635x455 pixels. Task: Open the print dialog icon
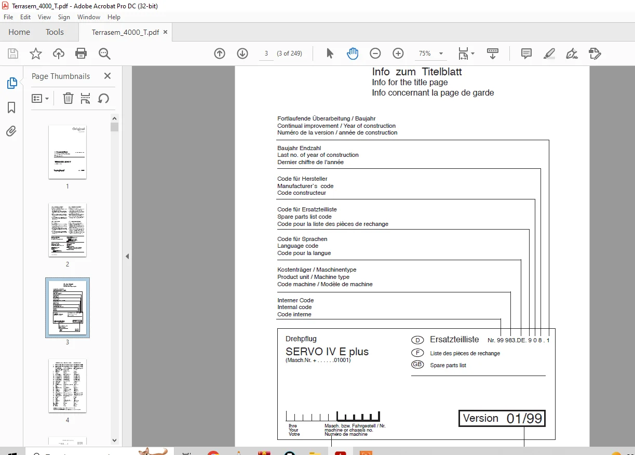pos(81,53)
